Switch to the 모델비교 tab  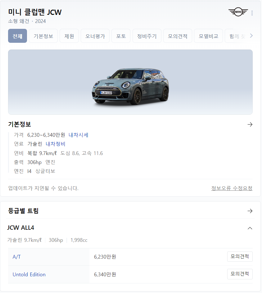208,36
